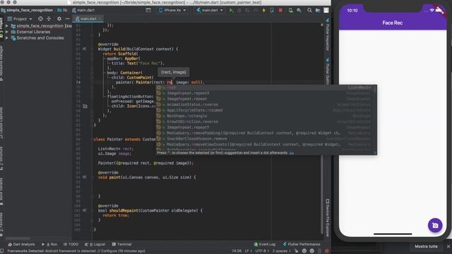
Task: Click the main.dart breadcrumb in the navigation bar
Action: click(83, 10)
